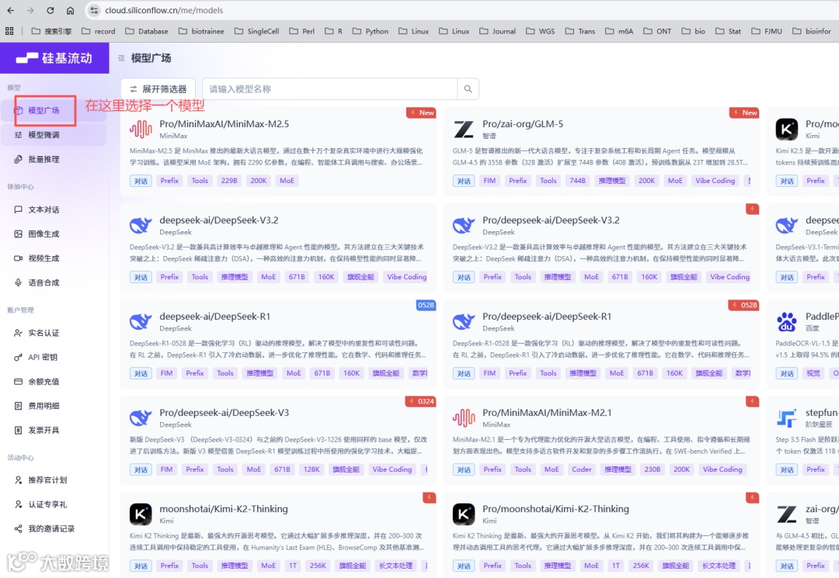Open the FJMU bookmarks folder

767,31
